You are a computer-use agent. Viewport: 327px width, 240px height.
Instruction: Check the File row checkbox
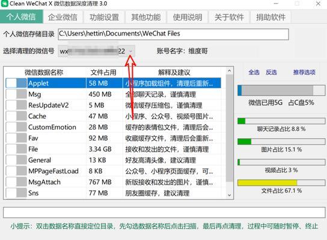point(11,149)
